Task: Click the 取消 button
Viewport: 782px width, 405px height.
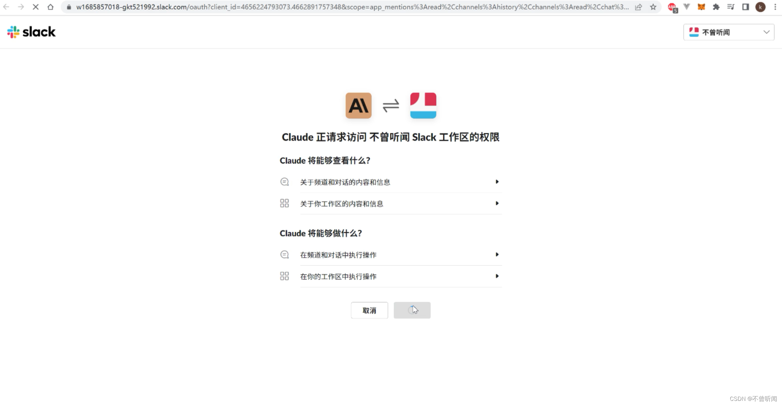Action: (369, 310)
